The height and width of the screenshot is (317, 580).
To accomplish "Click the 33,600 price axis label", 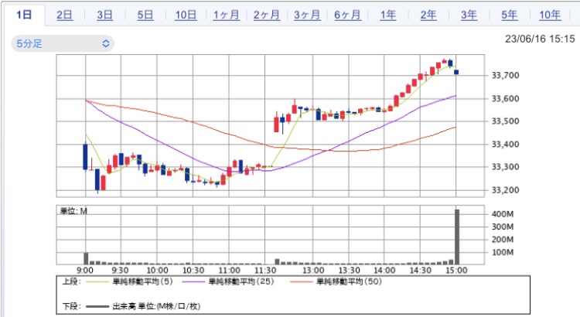I will 505,99.
